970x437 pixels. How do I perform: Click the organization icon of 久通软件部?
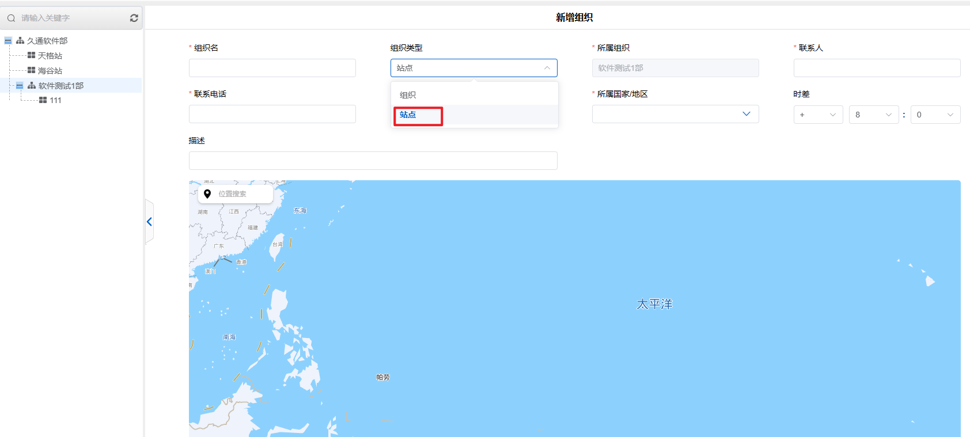[x=20, y=41]
